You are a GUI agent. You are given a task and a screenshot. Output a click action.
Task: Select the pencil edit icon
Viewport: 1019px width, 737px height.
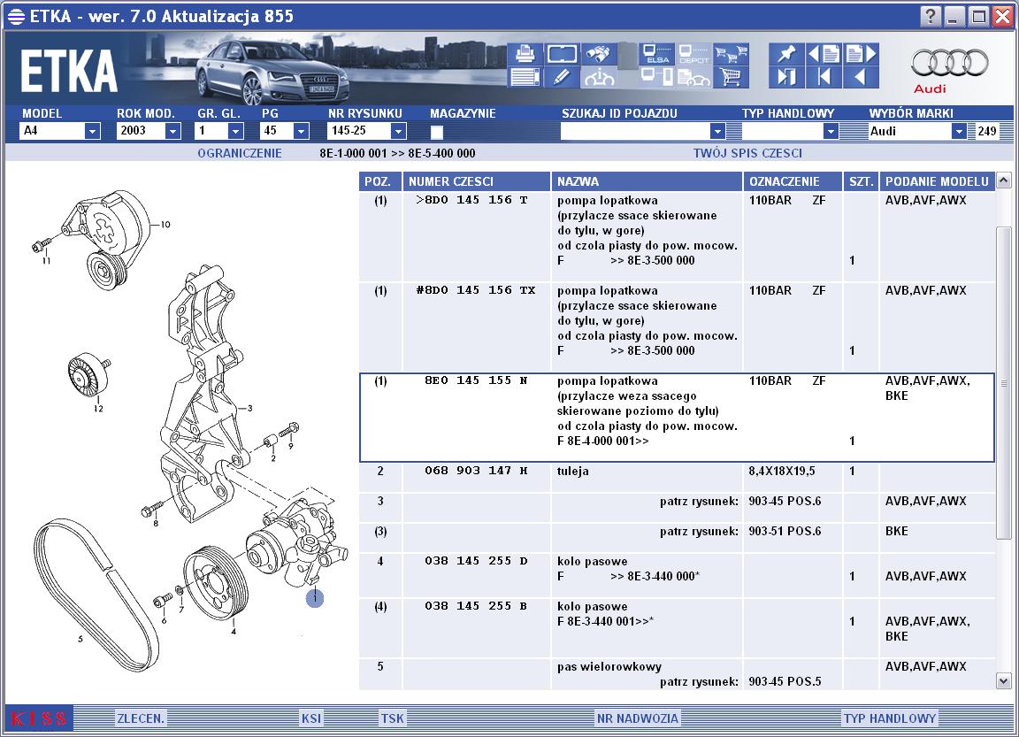562,77
